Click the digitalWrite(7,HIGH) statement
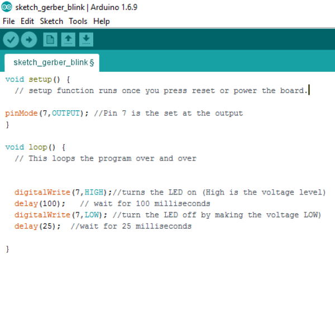Image resolution: width=335 pixels, height=321 pixels. click(x=63, y=192)
